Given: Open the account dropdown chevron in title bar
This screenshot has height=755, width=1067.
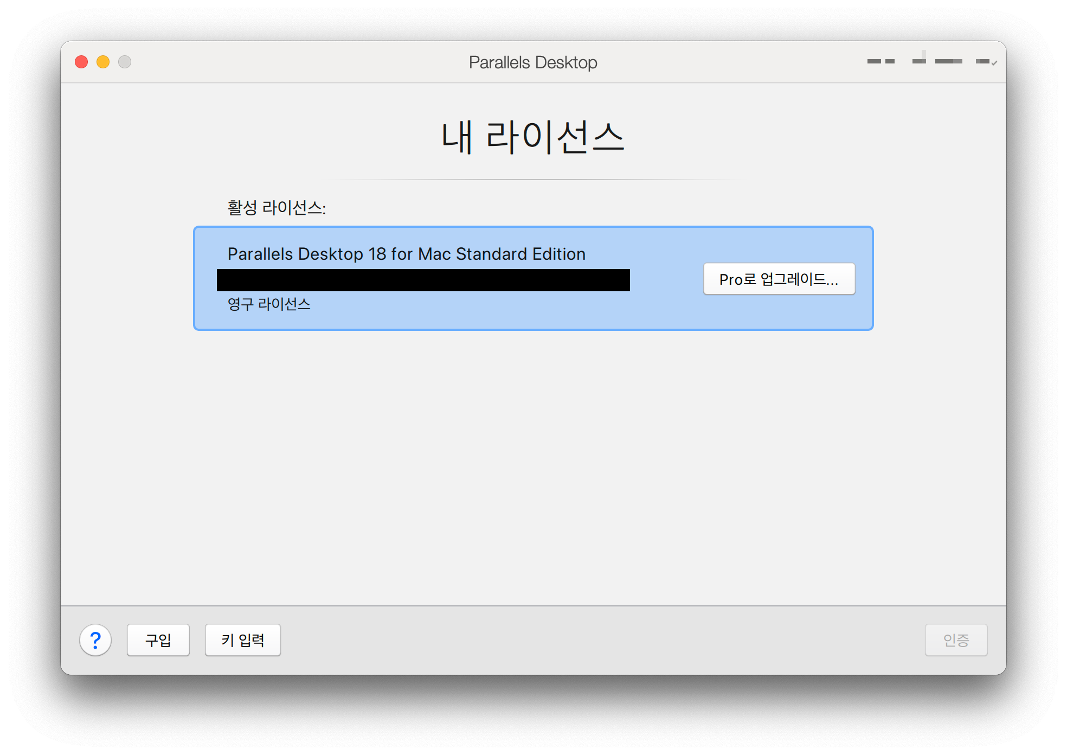Looking at the screenshot, I should 994,63.
